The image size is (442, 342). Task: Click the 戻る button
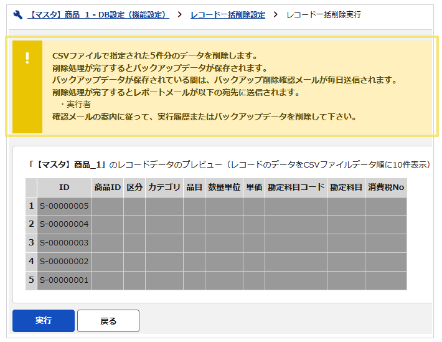click(x=108, y=321)
